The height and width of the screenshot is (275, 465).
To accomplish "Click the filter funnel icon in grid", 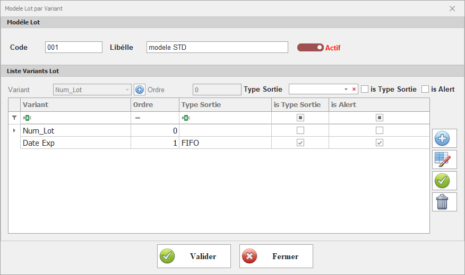I will tap(14, 118).
